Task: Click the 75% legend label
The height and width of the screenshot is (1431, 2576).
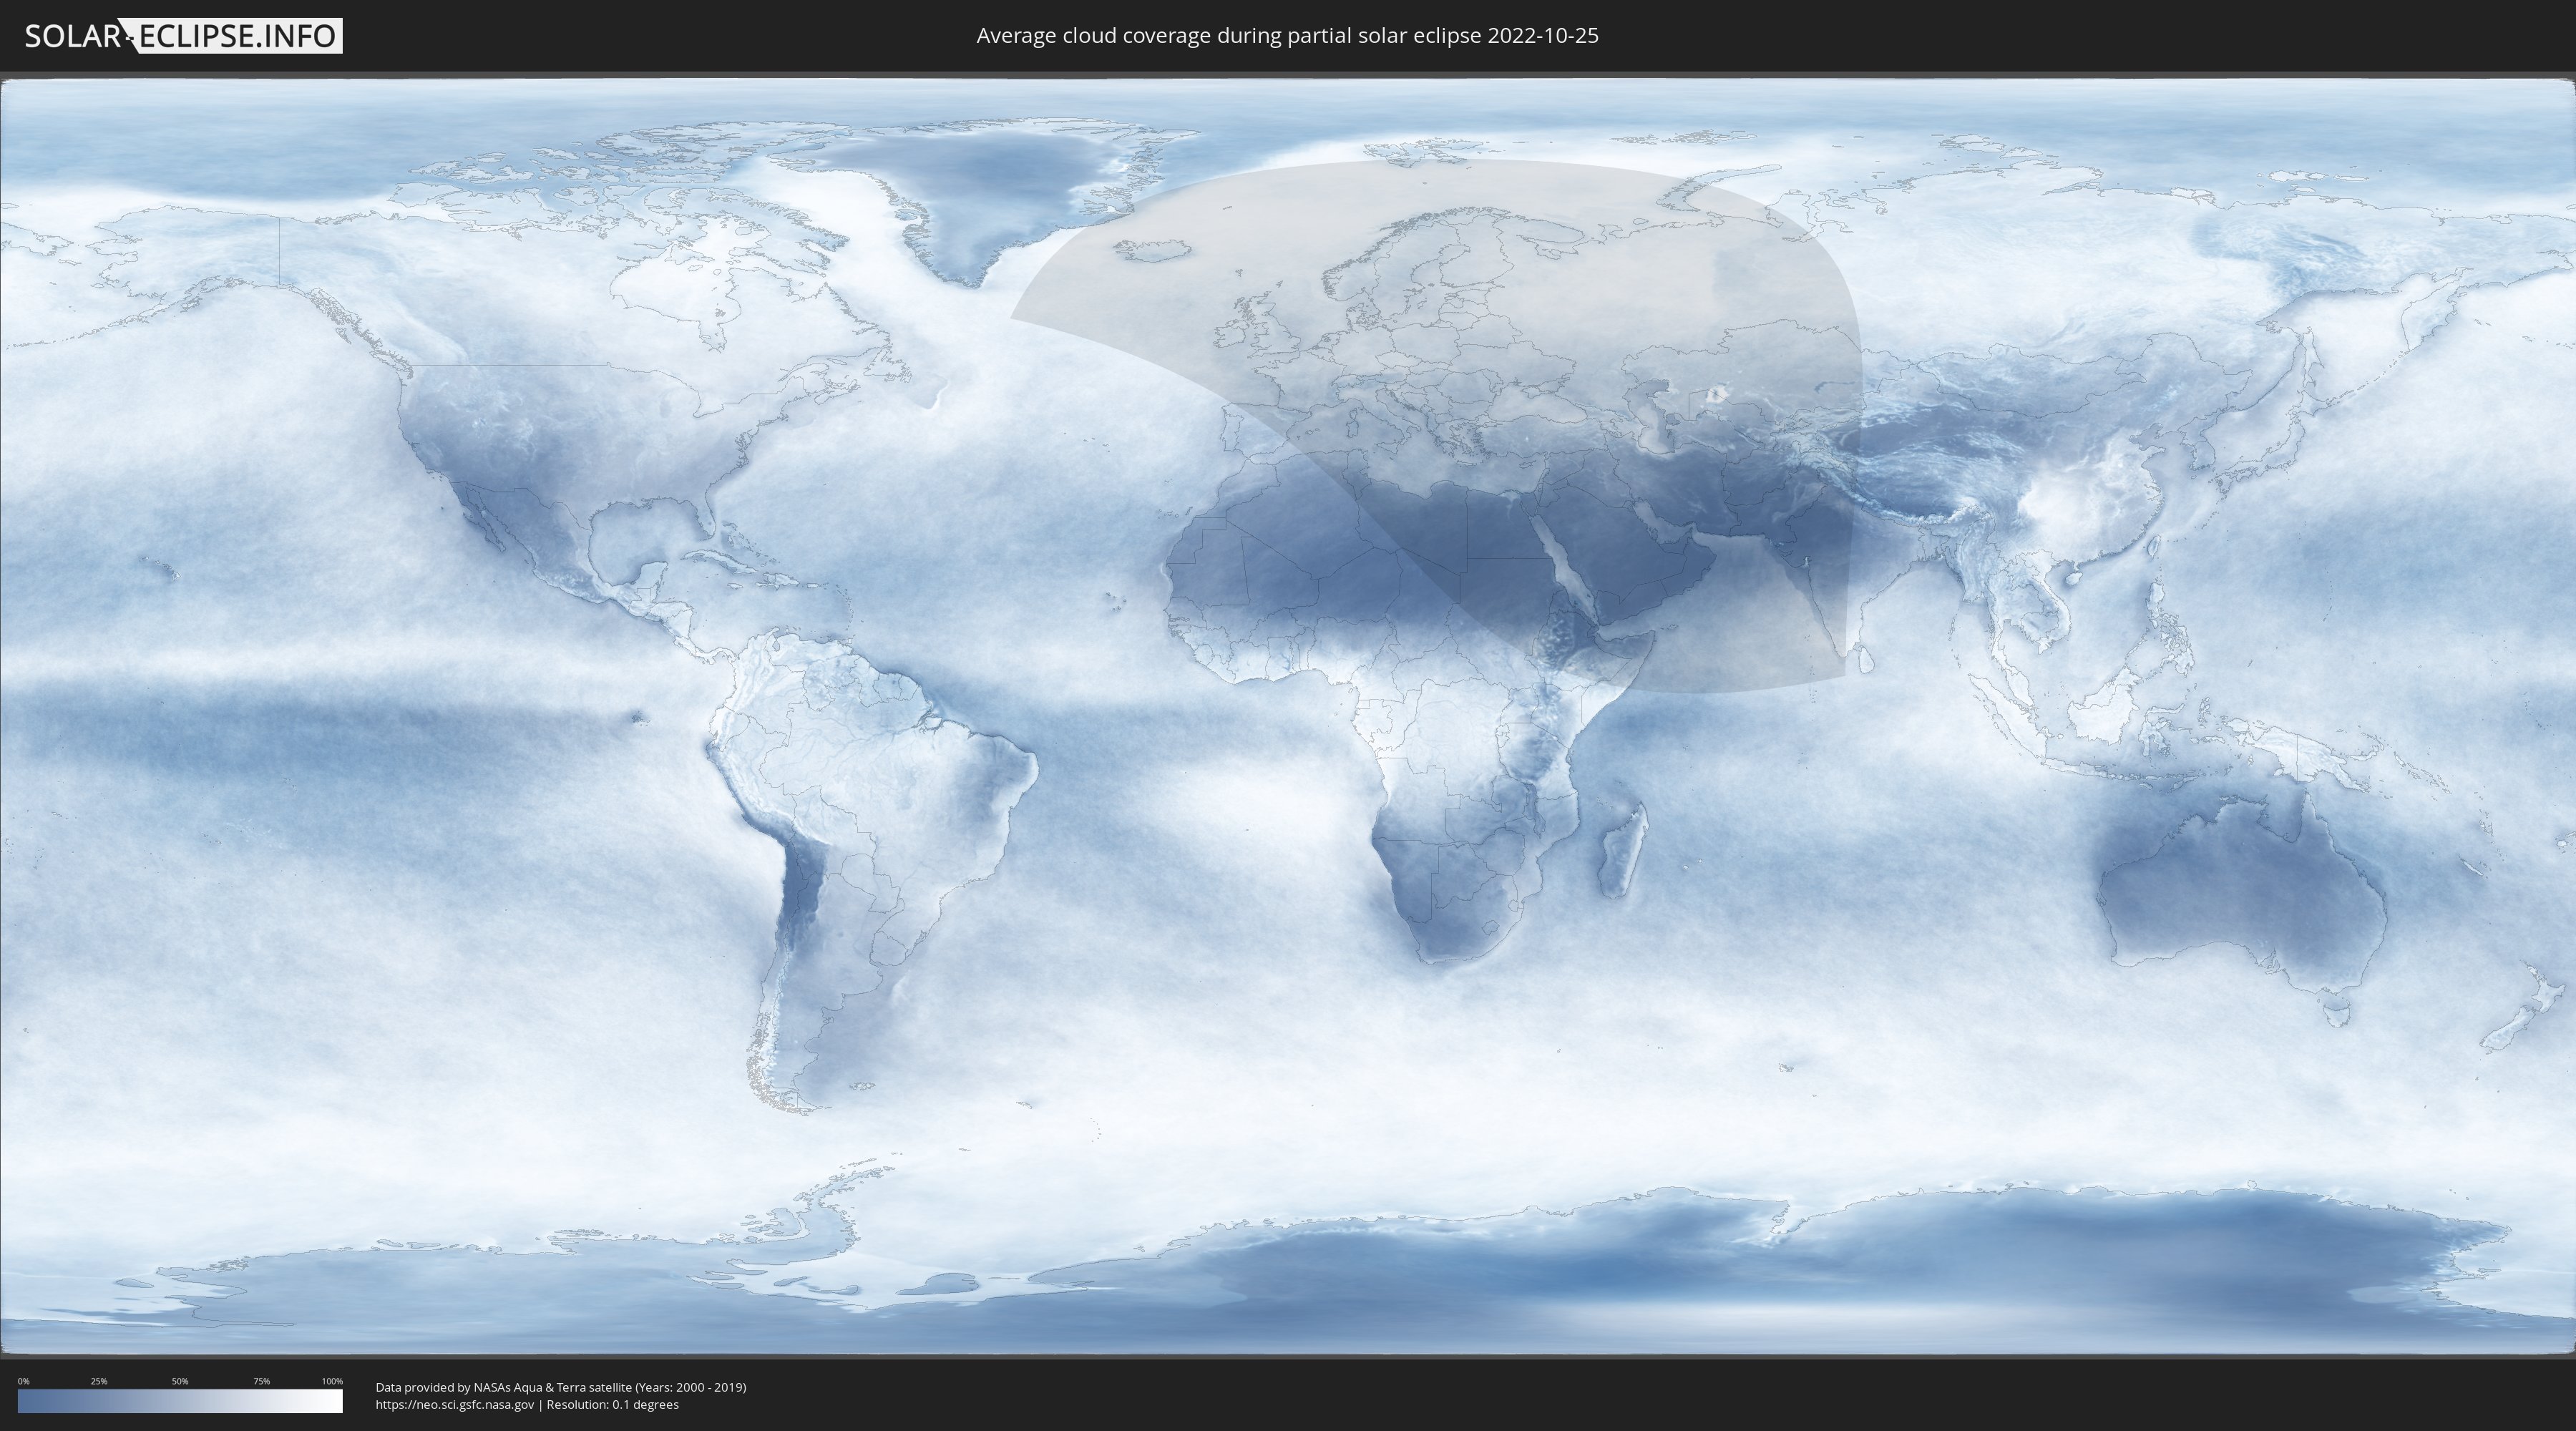Action: tap(261, 1381)
